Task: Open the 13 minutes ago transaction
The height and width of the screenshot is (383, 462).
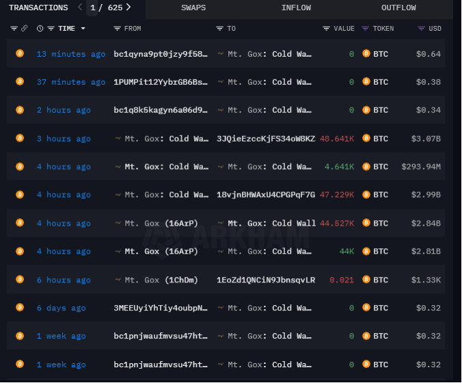Action: coord(71,54)
